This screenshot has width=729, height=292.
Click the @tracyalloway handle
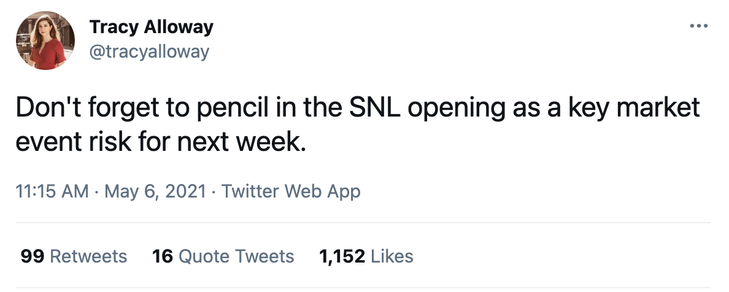click(149, 52)
